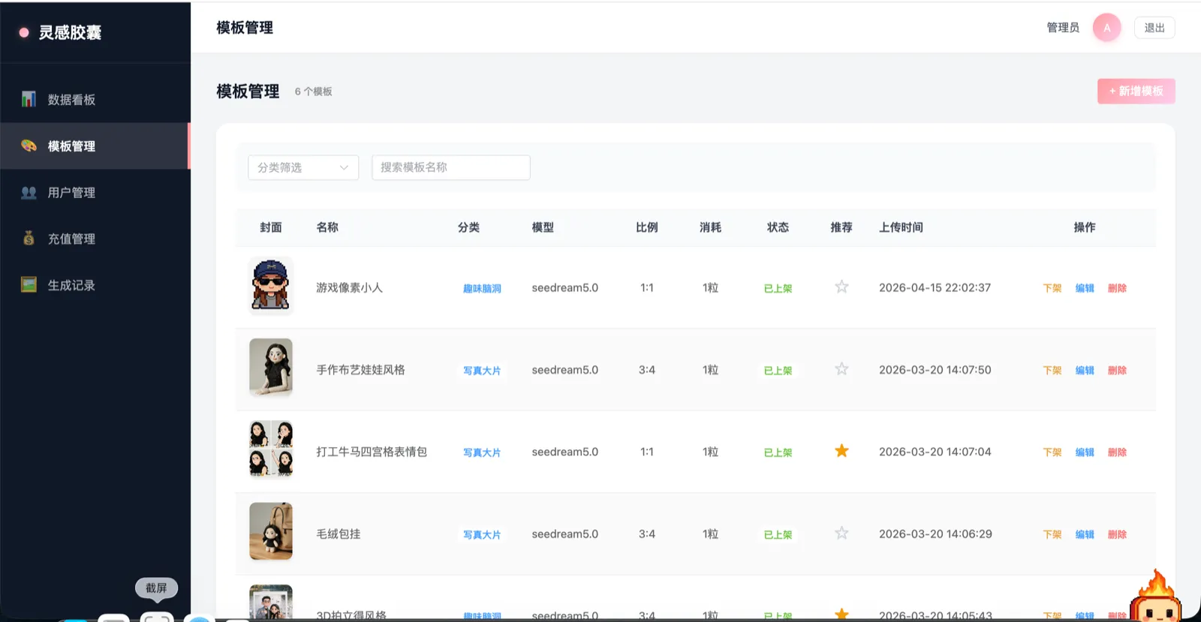Image resolution: width=1201 pixels, height=622 pixels.
Task: Select 模板管理 in the sidebar
Action: 95,146
